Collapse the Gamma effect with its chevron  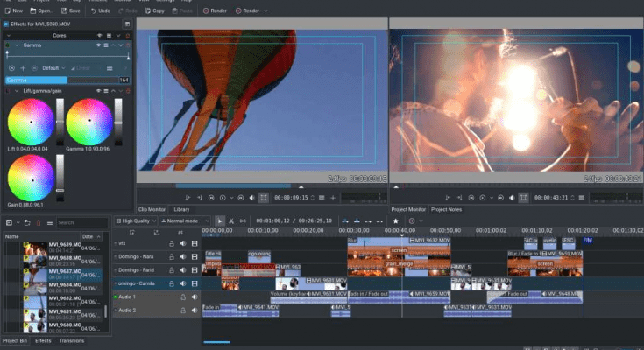tap(17, 45)
